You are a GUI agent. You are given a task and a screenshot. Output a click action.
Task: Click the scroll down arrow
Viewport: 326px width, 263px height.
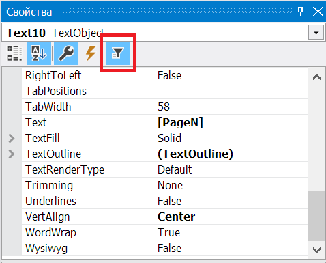tap(316, 250)
